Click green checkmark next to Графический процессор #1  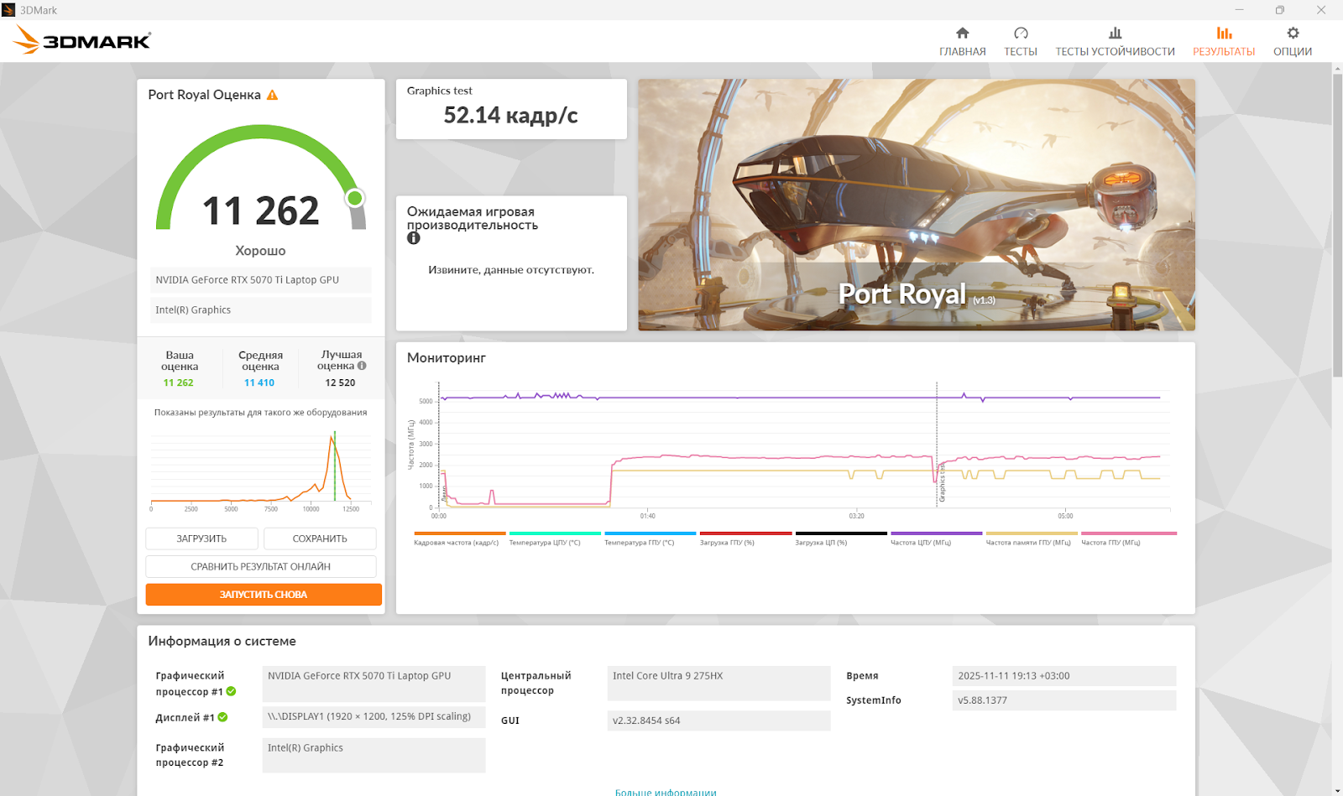click(x=231, y=692)
